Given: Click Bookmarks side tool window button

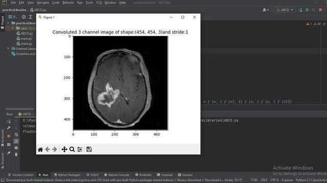Looking at the screenshot, I should click(x=3, y=138).
